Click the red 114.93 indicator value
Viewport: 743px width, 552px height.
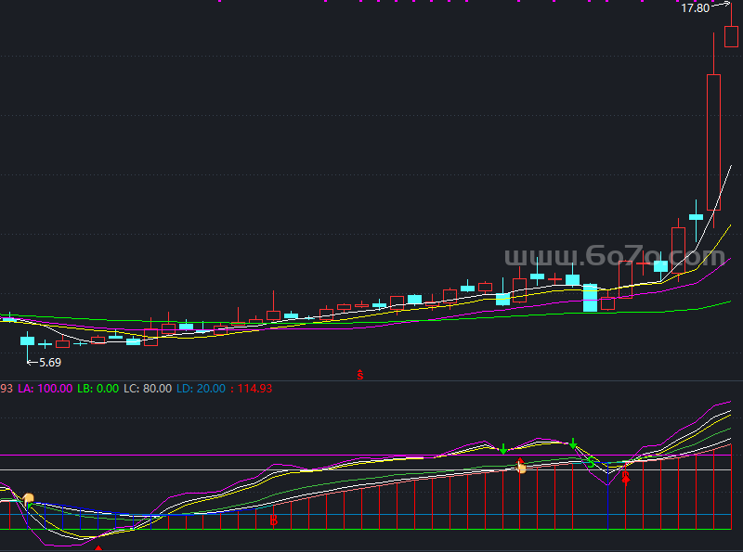click(x=254, y=389)
